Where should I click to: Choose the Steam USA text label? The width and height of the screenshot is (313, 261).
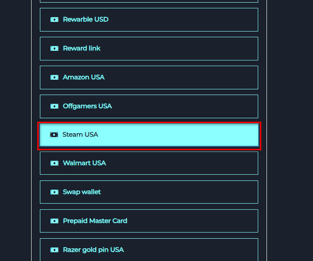80,135
